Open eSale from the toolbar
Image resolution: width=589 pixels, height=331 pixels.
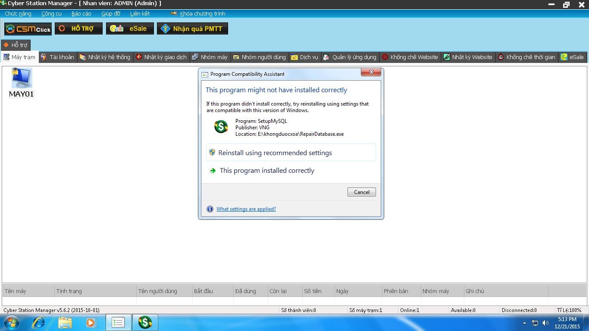point(130,28)
